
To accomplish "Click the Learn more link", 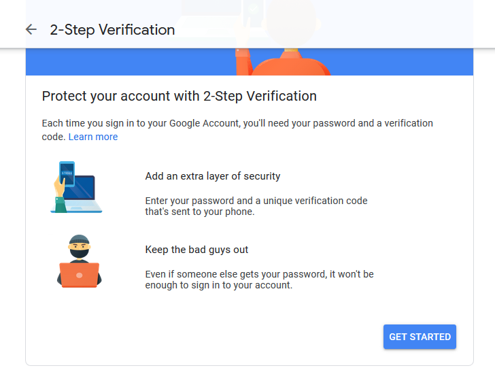I will click(92, 137).
